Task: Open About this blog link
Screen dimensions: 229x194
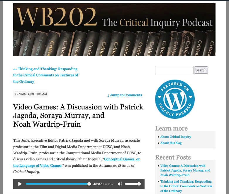Action: tap(171, 143)
